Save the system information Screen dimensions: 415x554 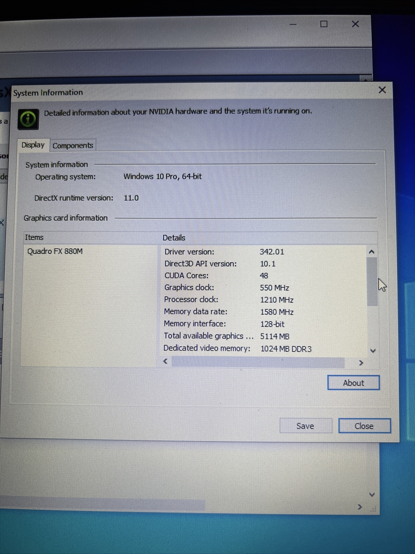pos(306,426)
